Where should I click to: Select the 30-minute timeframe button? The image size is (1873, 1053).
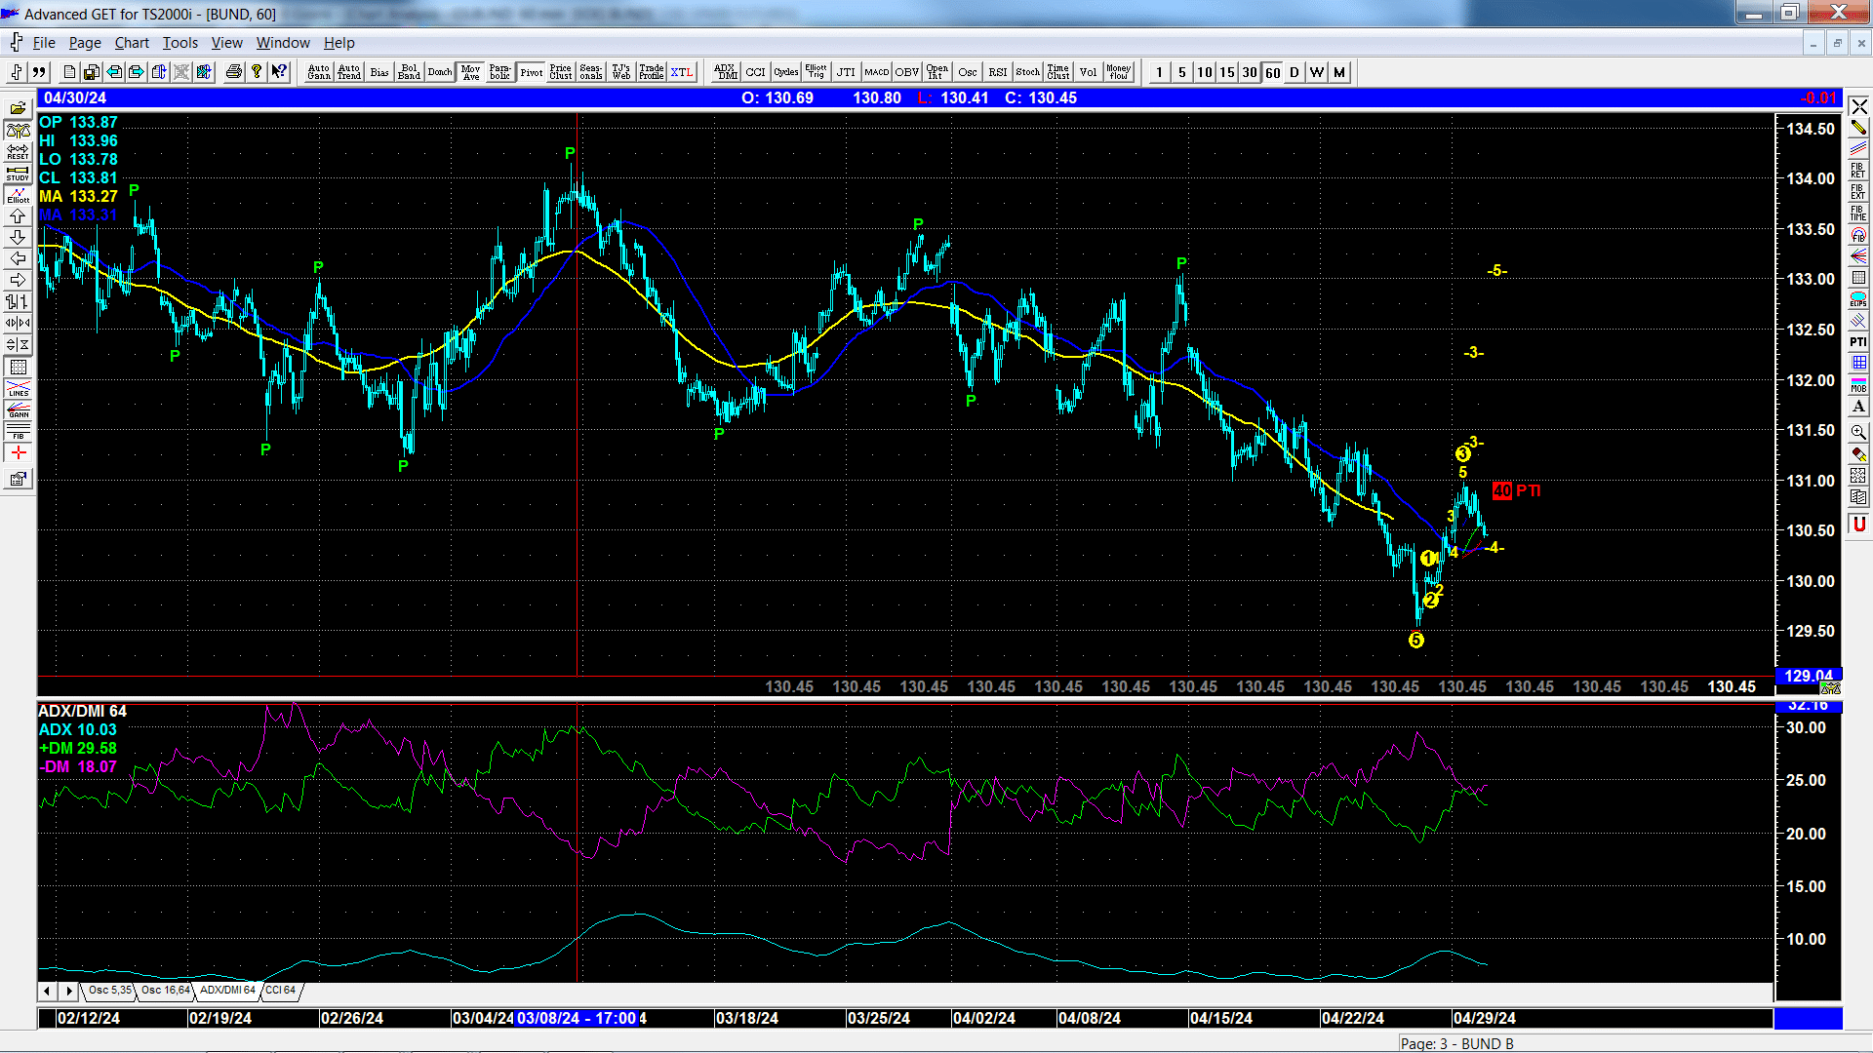1250,72
